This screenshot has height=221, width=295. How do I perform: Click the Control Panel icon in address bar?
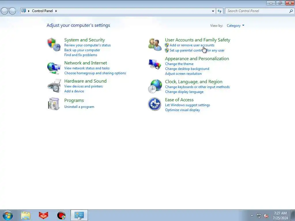pos(24,11)
